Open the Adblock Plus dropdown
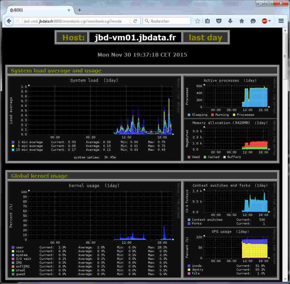The image size is (290, 284). pyautogui.click(x=266, y=21)
